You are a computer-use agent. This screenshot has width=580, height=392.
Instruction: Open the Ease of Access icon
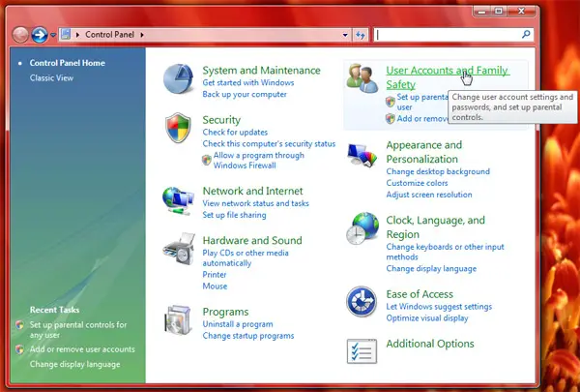(362, 301)
